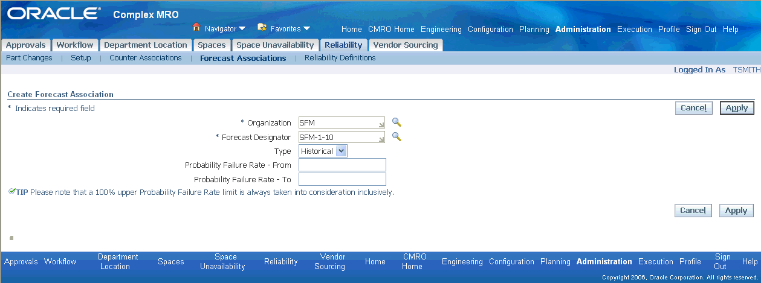Focus the Organization input field

pyautogui.click(x=342, y=122)
